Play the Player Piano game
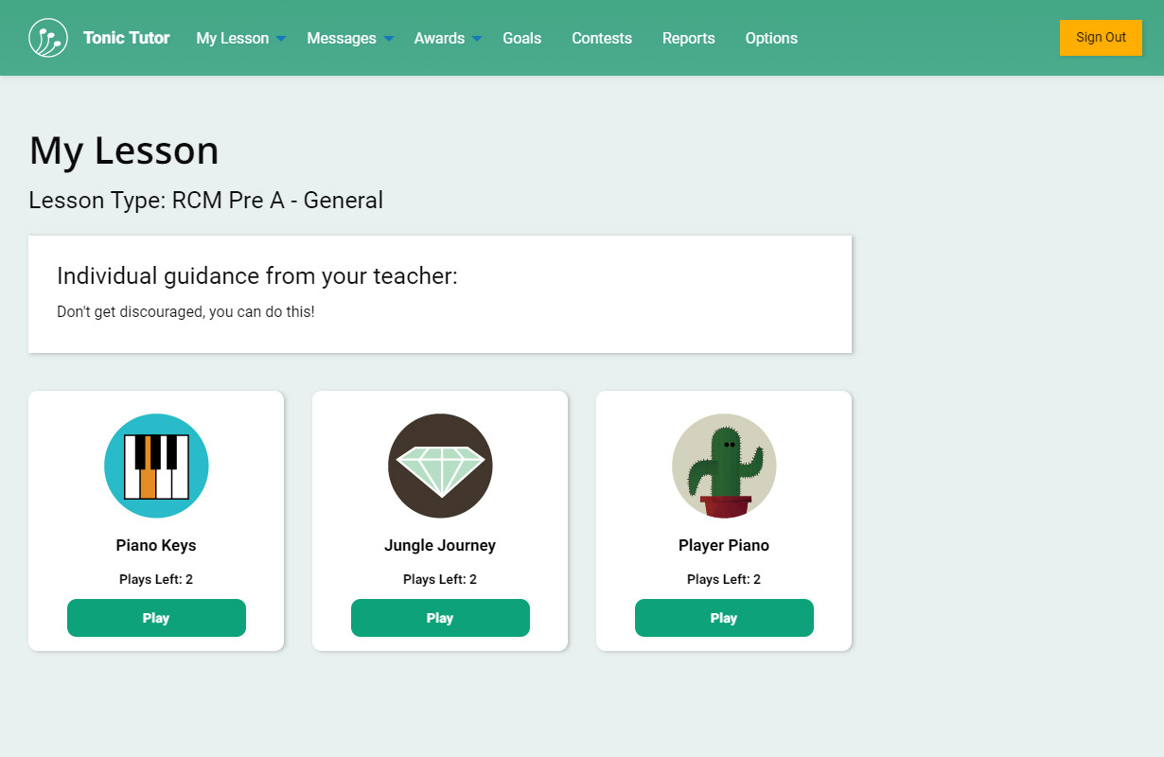The image size is (1164, 757). (724, 618)
